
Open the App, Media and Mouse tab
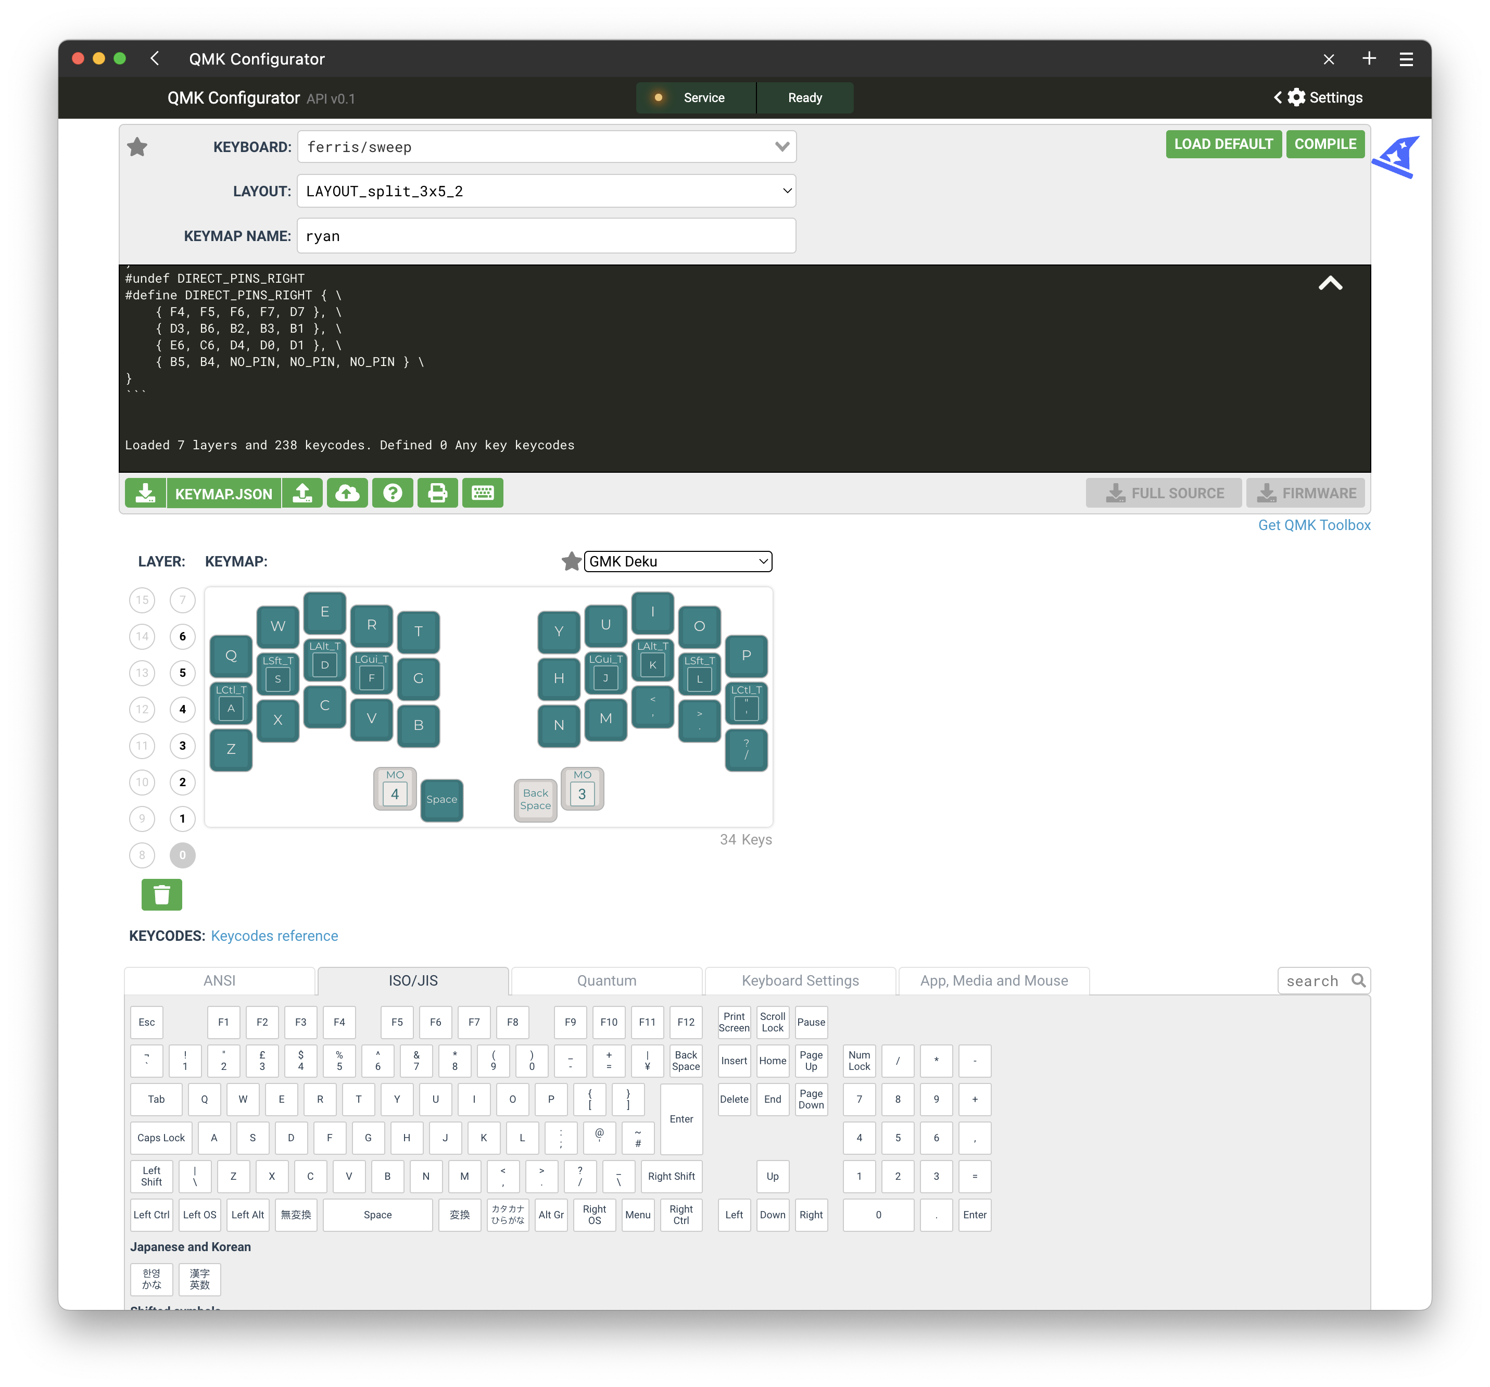tap(994, 981)
